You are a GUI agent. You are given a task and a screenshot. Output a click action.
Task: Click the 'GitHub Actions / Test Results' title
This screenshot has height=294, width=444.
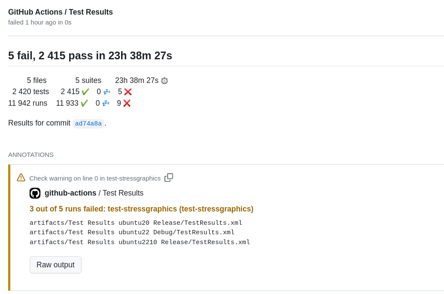tap(60, 12)
